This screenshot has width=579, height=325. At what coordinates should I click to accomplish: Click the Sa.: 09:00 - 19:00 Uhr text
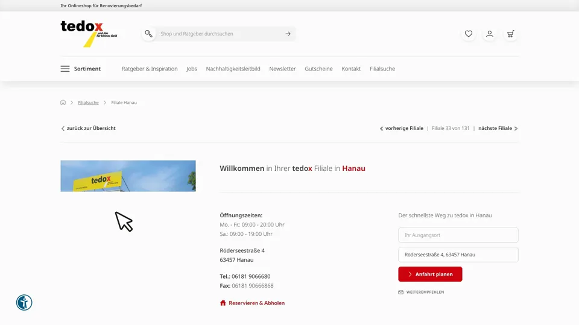pos(246,234)
